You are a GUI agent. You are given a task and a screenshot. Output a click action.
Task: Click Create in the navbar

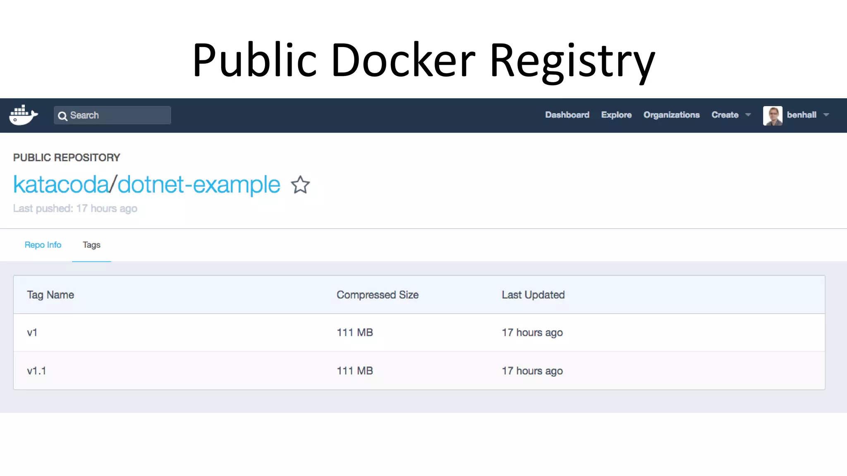(x=725, y=115)
